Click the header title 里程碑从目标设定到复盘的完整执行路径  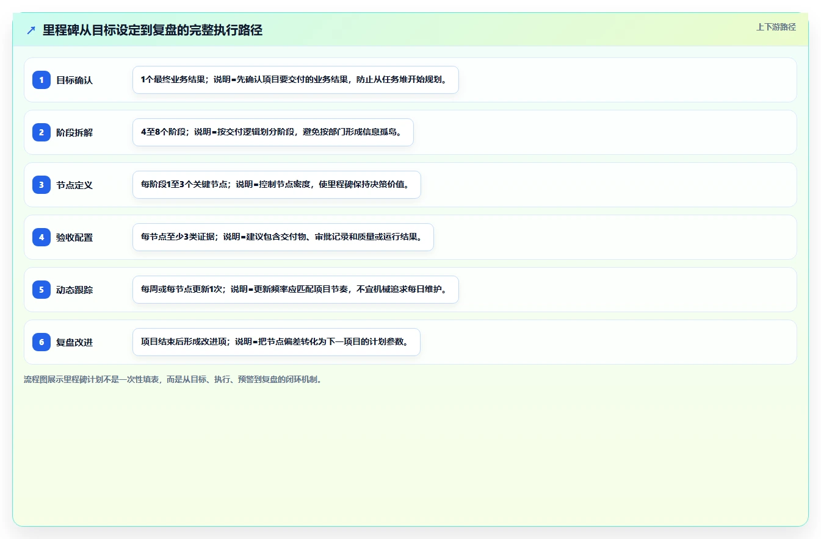click(153, 30)
